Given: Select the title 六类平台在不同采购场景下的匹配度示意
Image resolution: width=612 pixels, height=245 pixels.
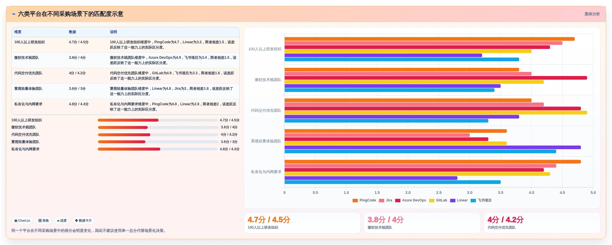Looking at the screenshot, I should click(x=71, y=14).
